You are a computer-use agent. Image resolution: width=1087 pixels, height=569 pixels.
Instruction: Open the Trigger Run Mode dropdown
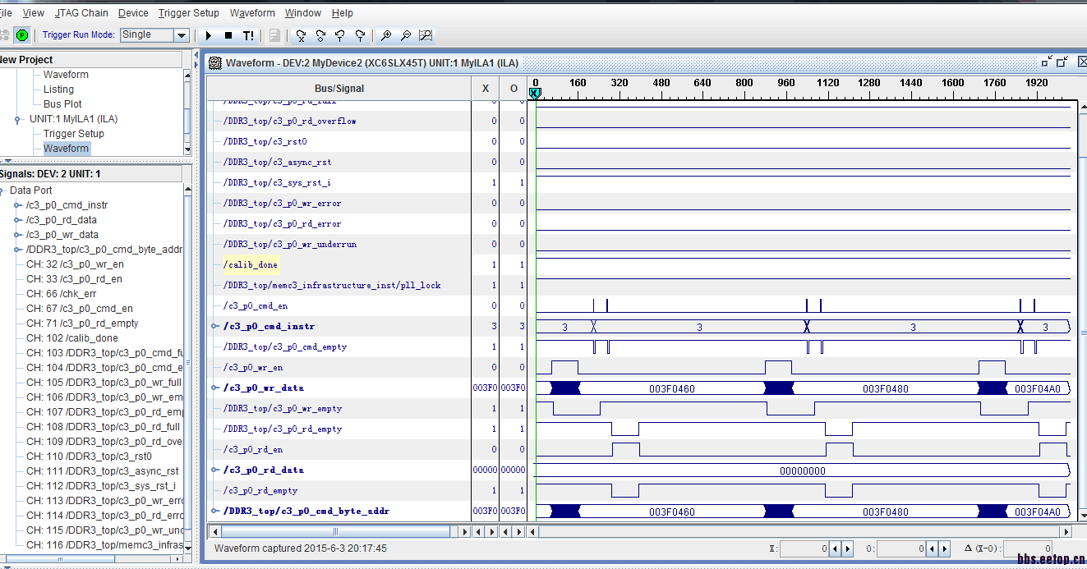click(182, 35)
